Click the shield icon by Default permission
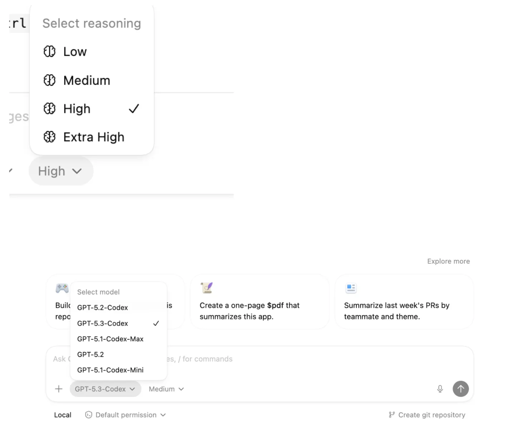The height and width of the screenshot is (426, 522). tap(89, 415)
